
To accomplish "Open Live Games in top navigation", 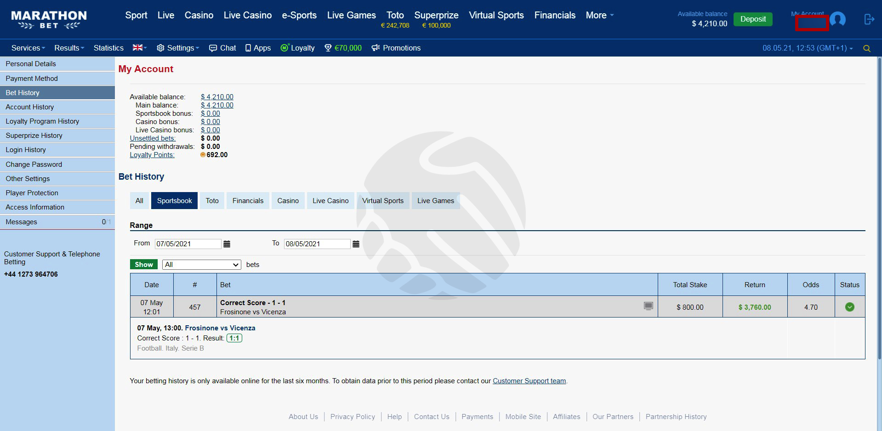I will pos(352,15).
